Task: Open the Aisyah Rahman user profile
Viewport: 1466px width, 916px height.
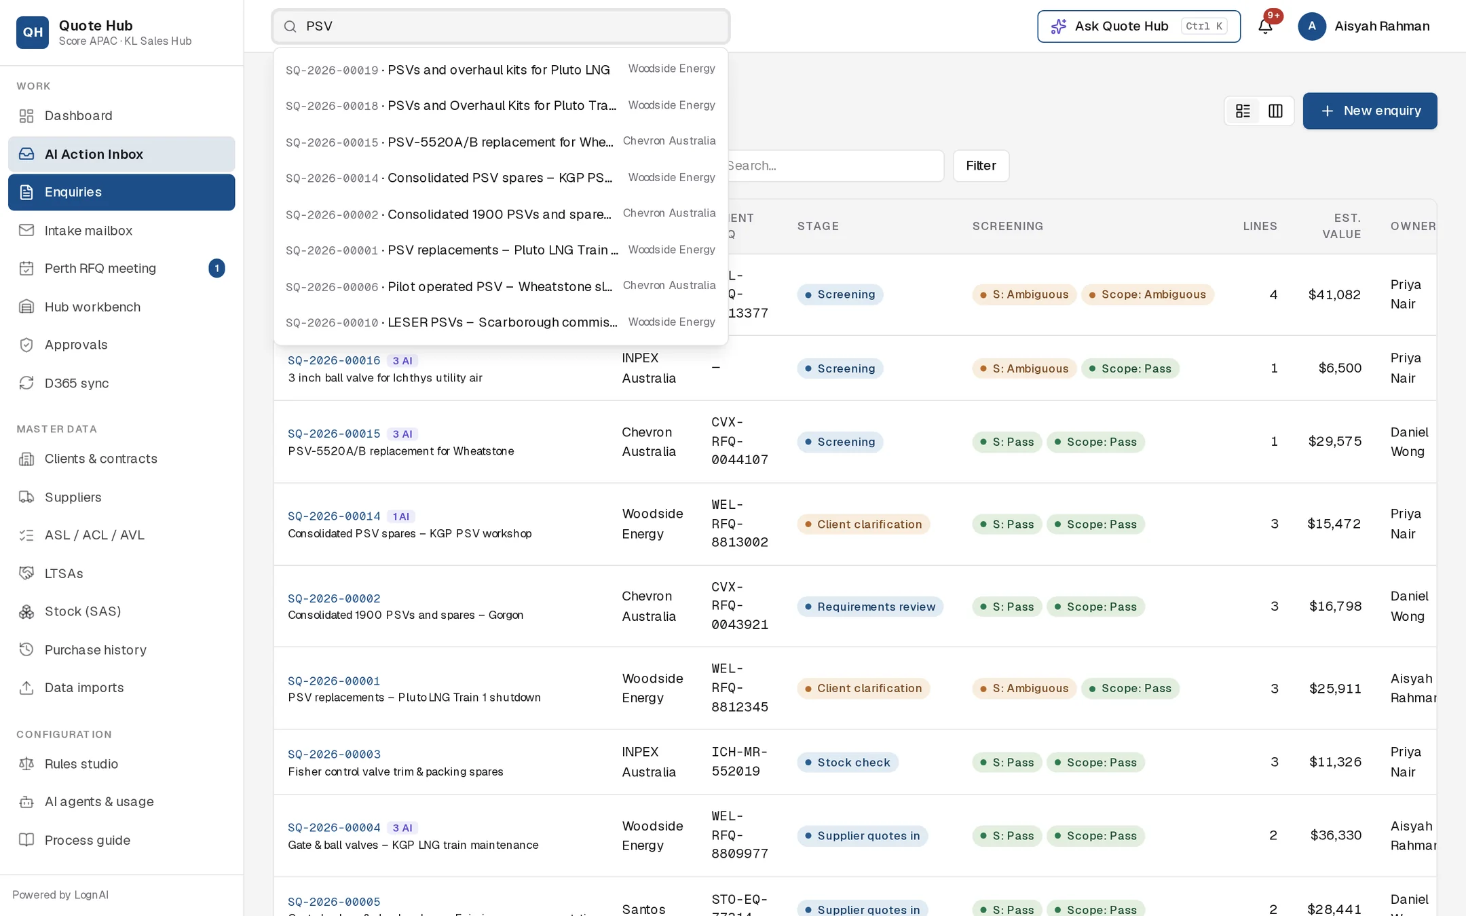Action: click(x=1364, y=26)
